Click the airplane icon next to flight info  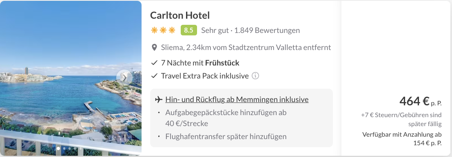pyautogui.click(x=159, y=100)
